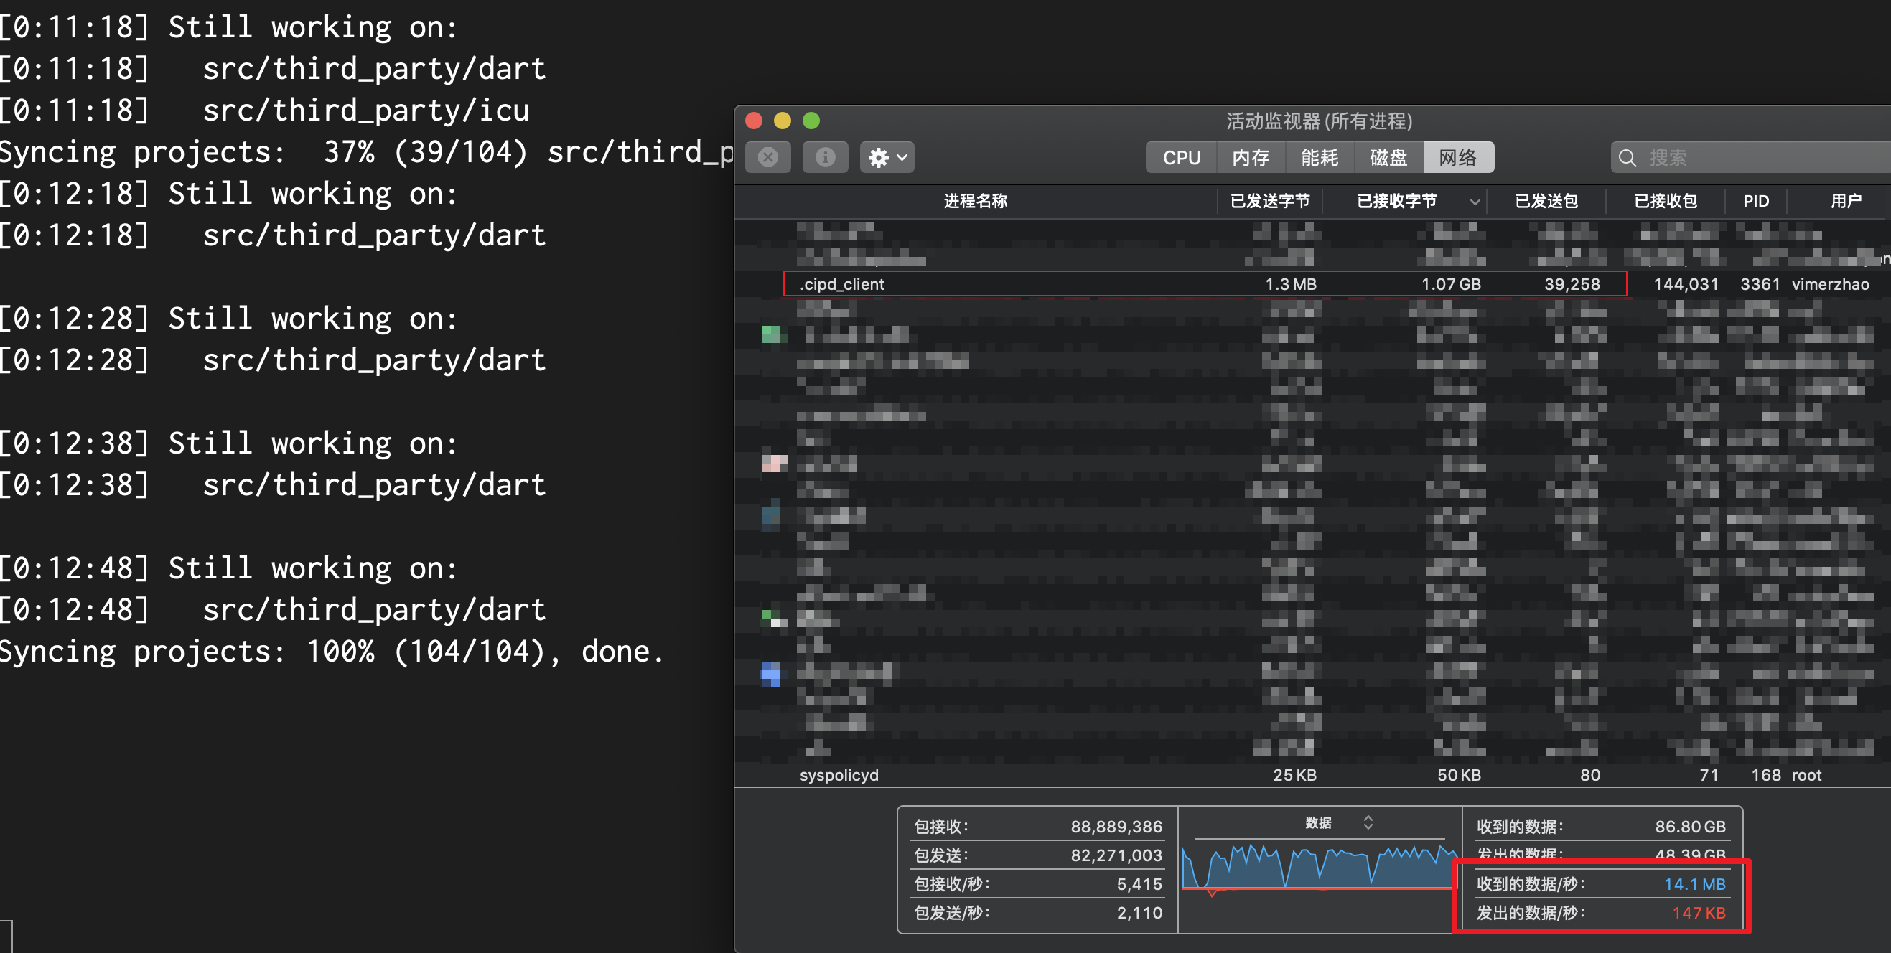Switch to the CPU tab

point(1181,157)
